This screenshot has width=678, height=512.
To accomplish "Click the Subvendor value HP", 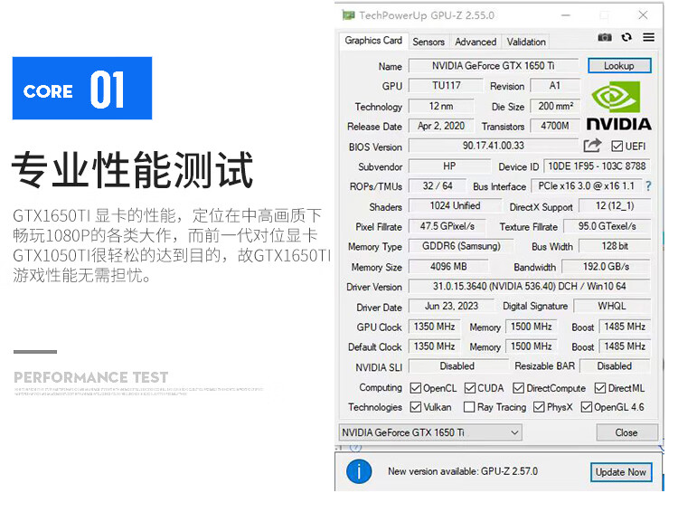I will 449,166.
